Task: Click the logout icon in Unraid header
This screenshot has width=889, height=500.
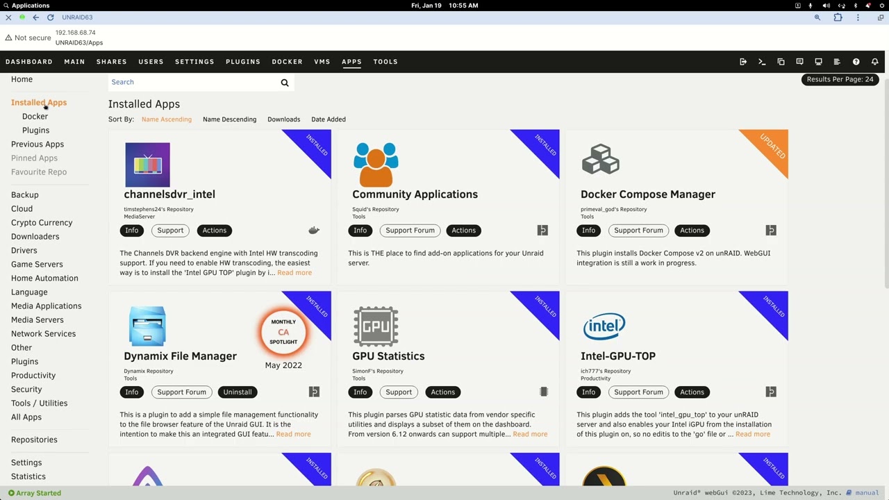Action: [743, 62]
